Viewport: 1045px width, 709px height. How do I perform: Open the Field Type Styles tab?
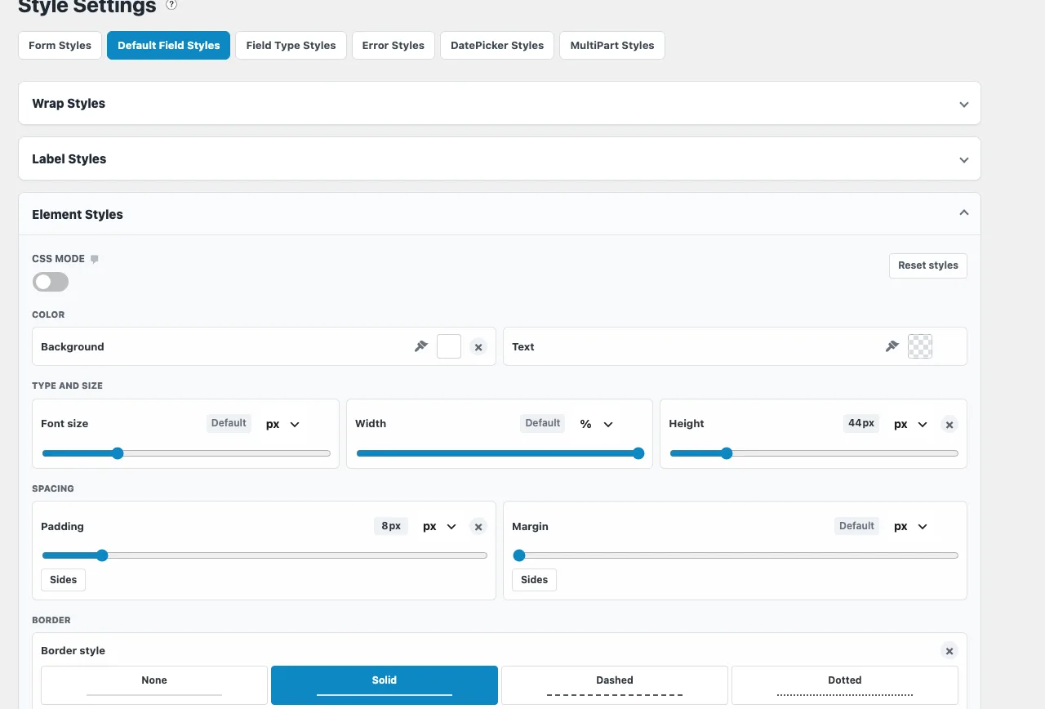pyautogui.click(x=291, y=46)
